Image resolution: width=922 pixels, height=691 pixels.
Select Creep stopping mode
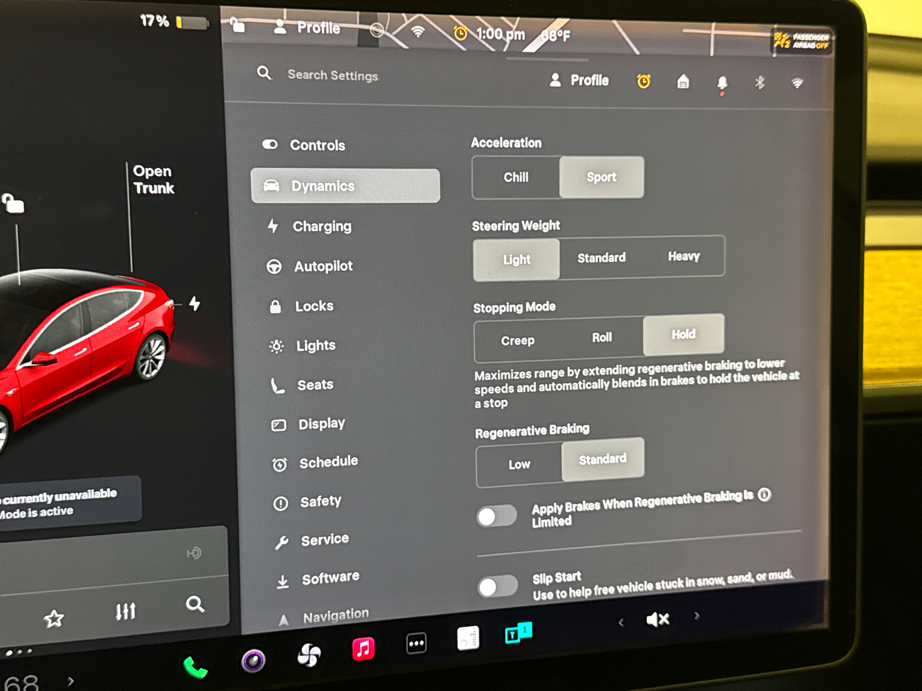(x=517, y=340)
